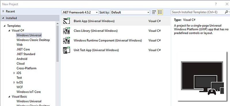Image resolution: width=230 pixels, height=106 pixels.
Task: Collapse the Visual C# tree node
Action: tap(9, 30)
